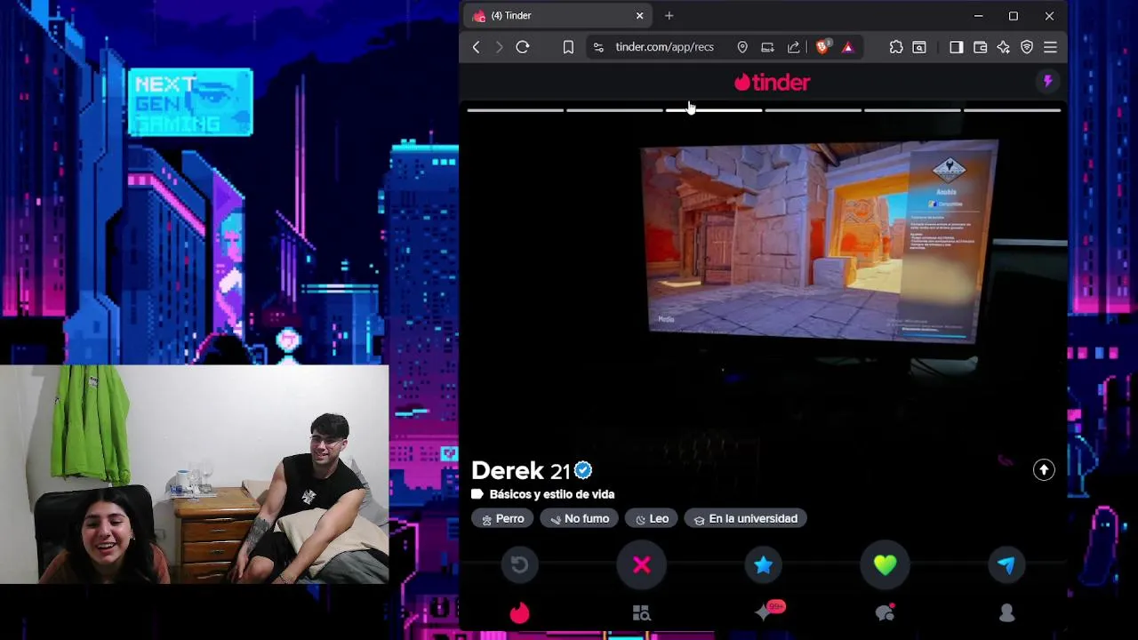The image size is (1138, 640).
Task: Click the yellow Rewind arrow button
Action: point(520,564)
